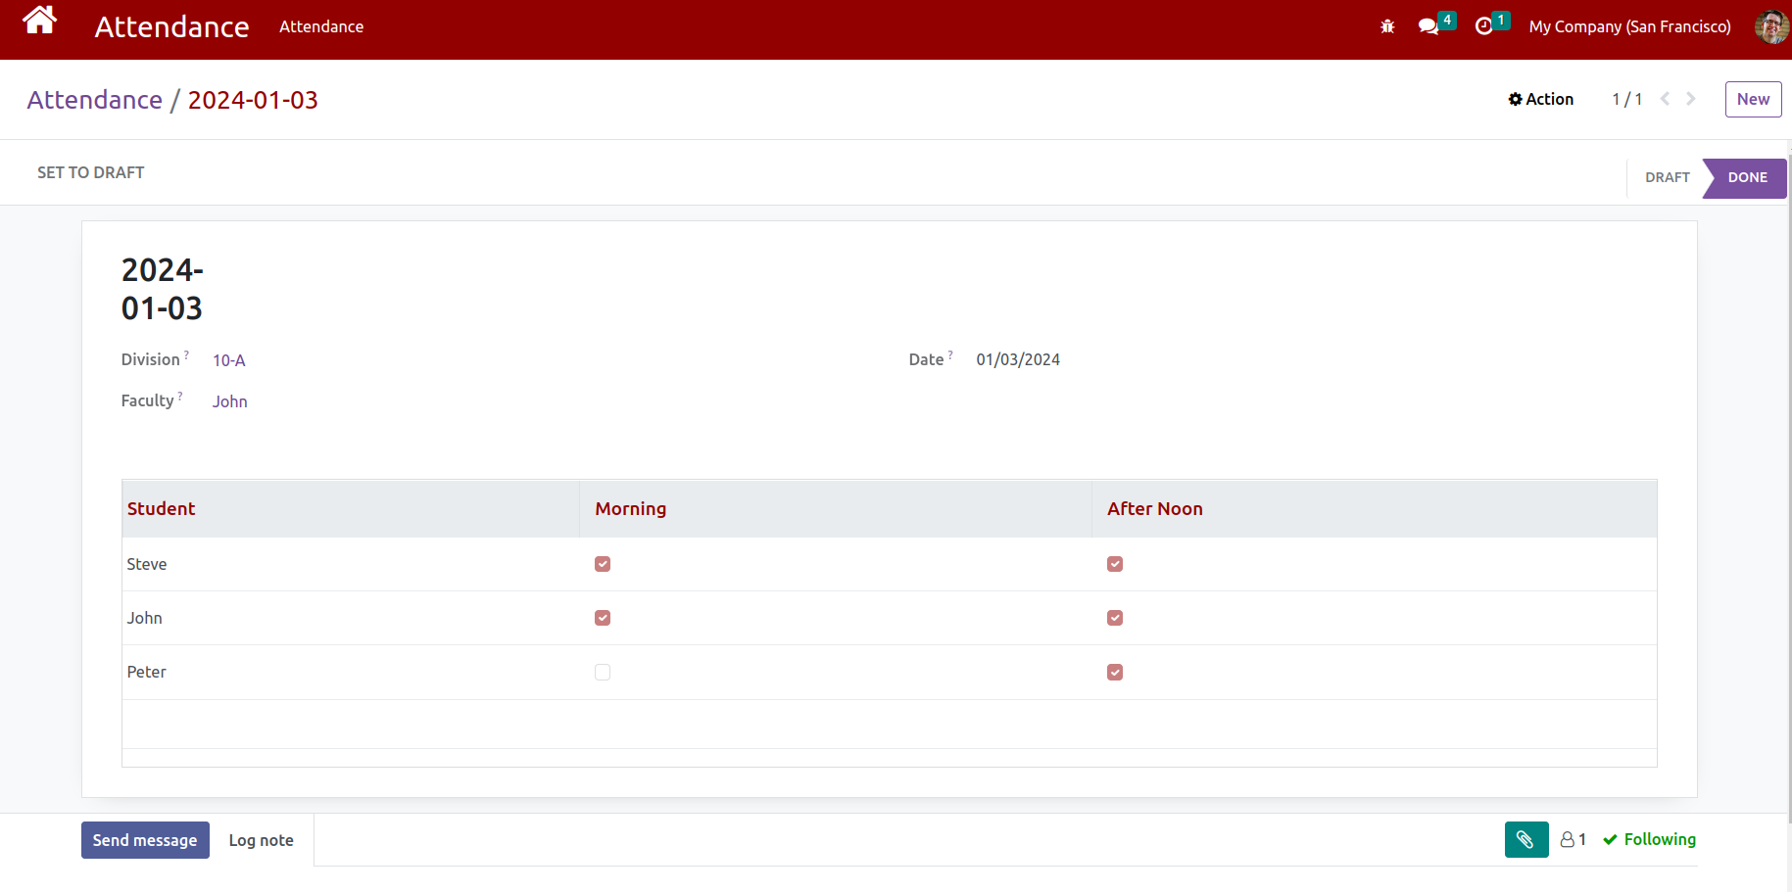The image size is (1792, 892).
Task: Open the activities clock icon
Action: pos(1483,26)
